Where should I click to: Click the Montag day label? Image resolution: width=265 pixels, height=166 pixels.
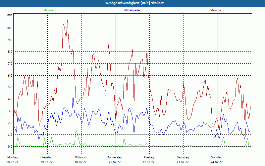(x=12, y=157)
